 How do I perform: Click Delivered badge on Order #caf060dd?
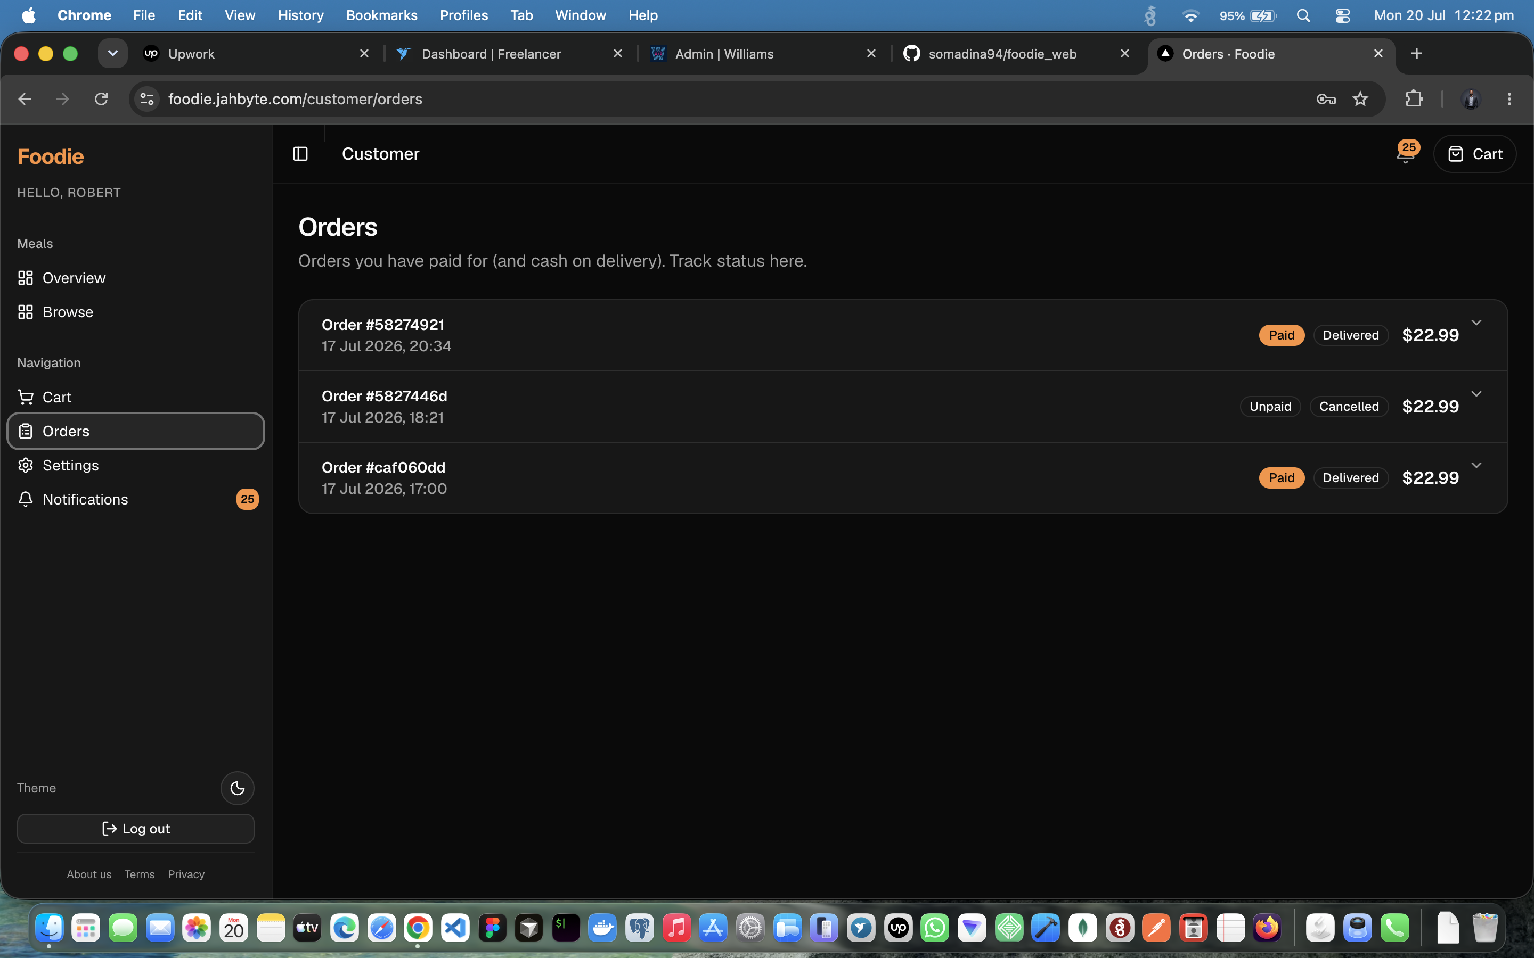point(1351,478)
